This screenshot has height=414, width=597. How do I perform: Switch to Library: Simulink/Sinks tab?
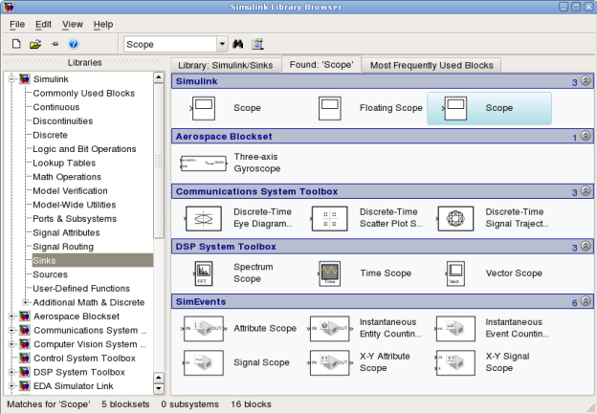226,65
